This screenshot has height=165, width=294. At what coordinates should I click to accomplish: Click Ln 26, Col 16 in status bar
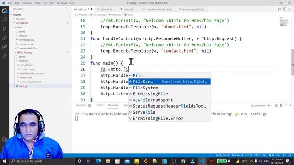click(x=222, y=155)
